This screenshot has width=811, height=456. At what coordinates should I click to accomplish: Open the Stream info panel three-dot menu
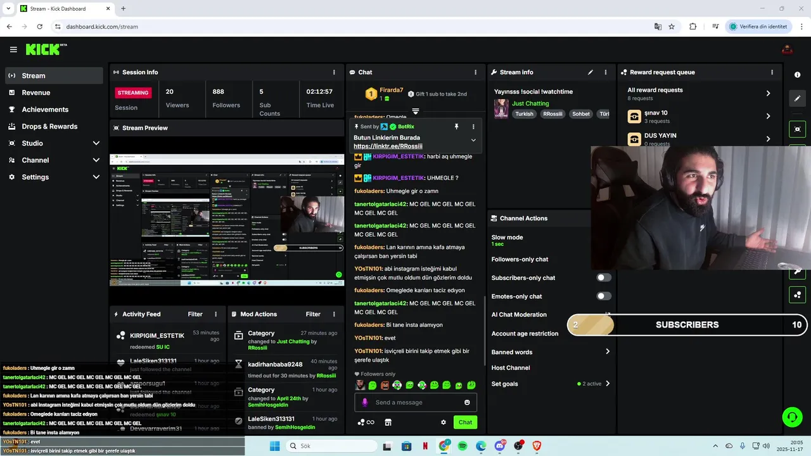606,72
